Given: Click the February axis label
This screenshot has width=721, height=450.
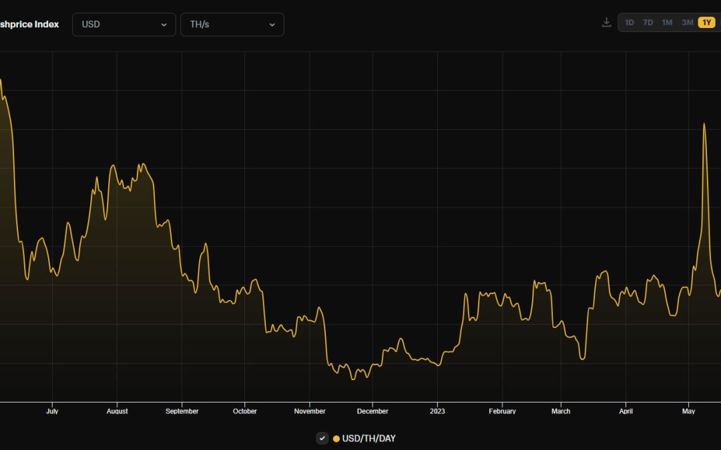Looking at the screenshot, I should click(x=502, y=411).
